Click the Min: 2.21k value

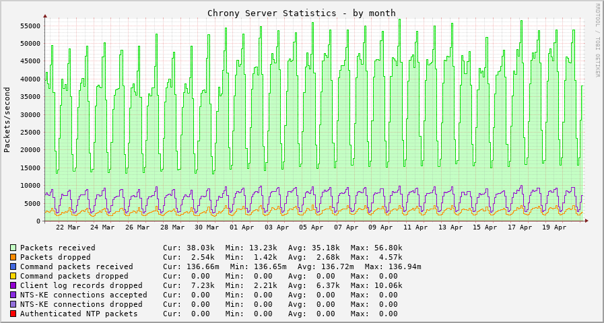click(x=251, y=285)
